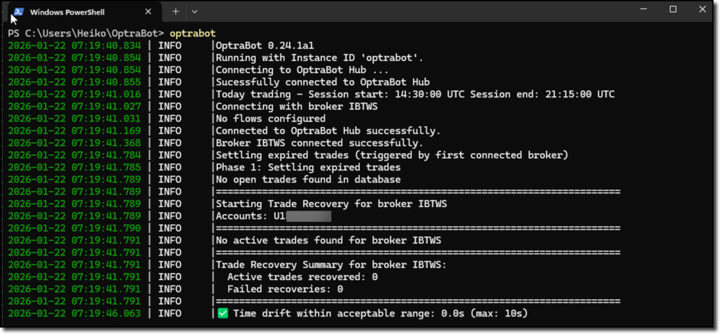Click the 'Phase 1: Settling expired trades' line

point(308,167)
